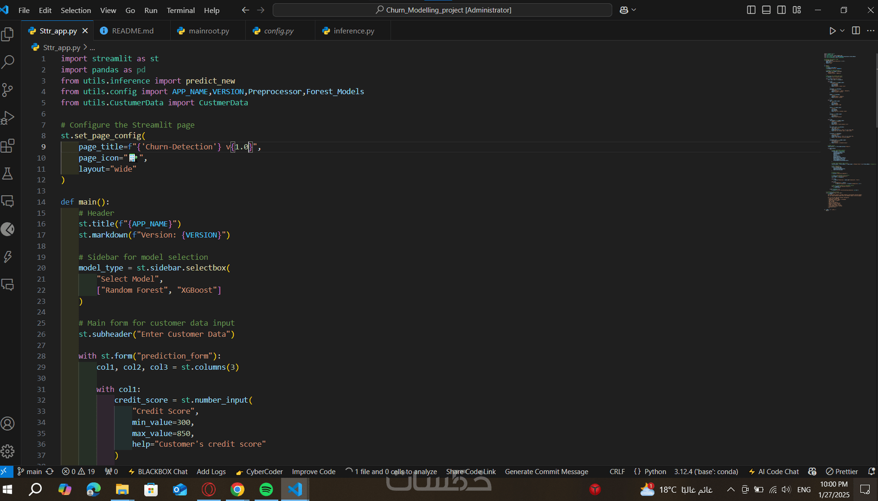This screenshot has width=878, height=501.
Task: Open Source Control view
Action: 8,90
